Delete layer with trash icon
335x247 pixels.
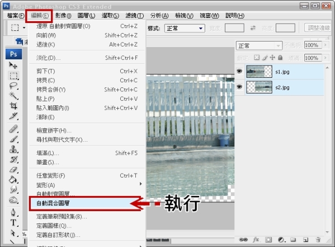click(x=318, y=240)
